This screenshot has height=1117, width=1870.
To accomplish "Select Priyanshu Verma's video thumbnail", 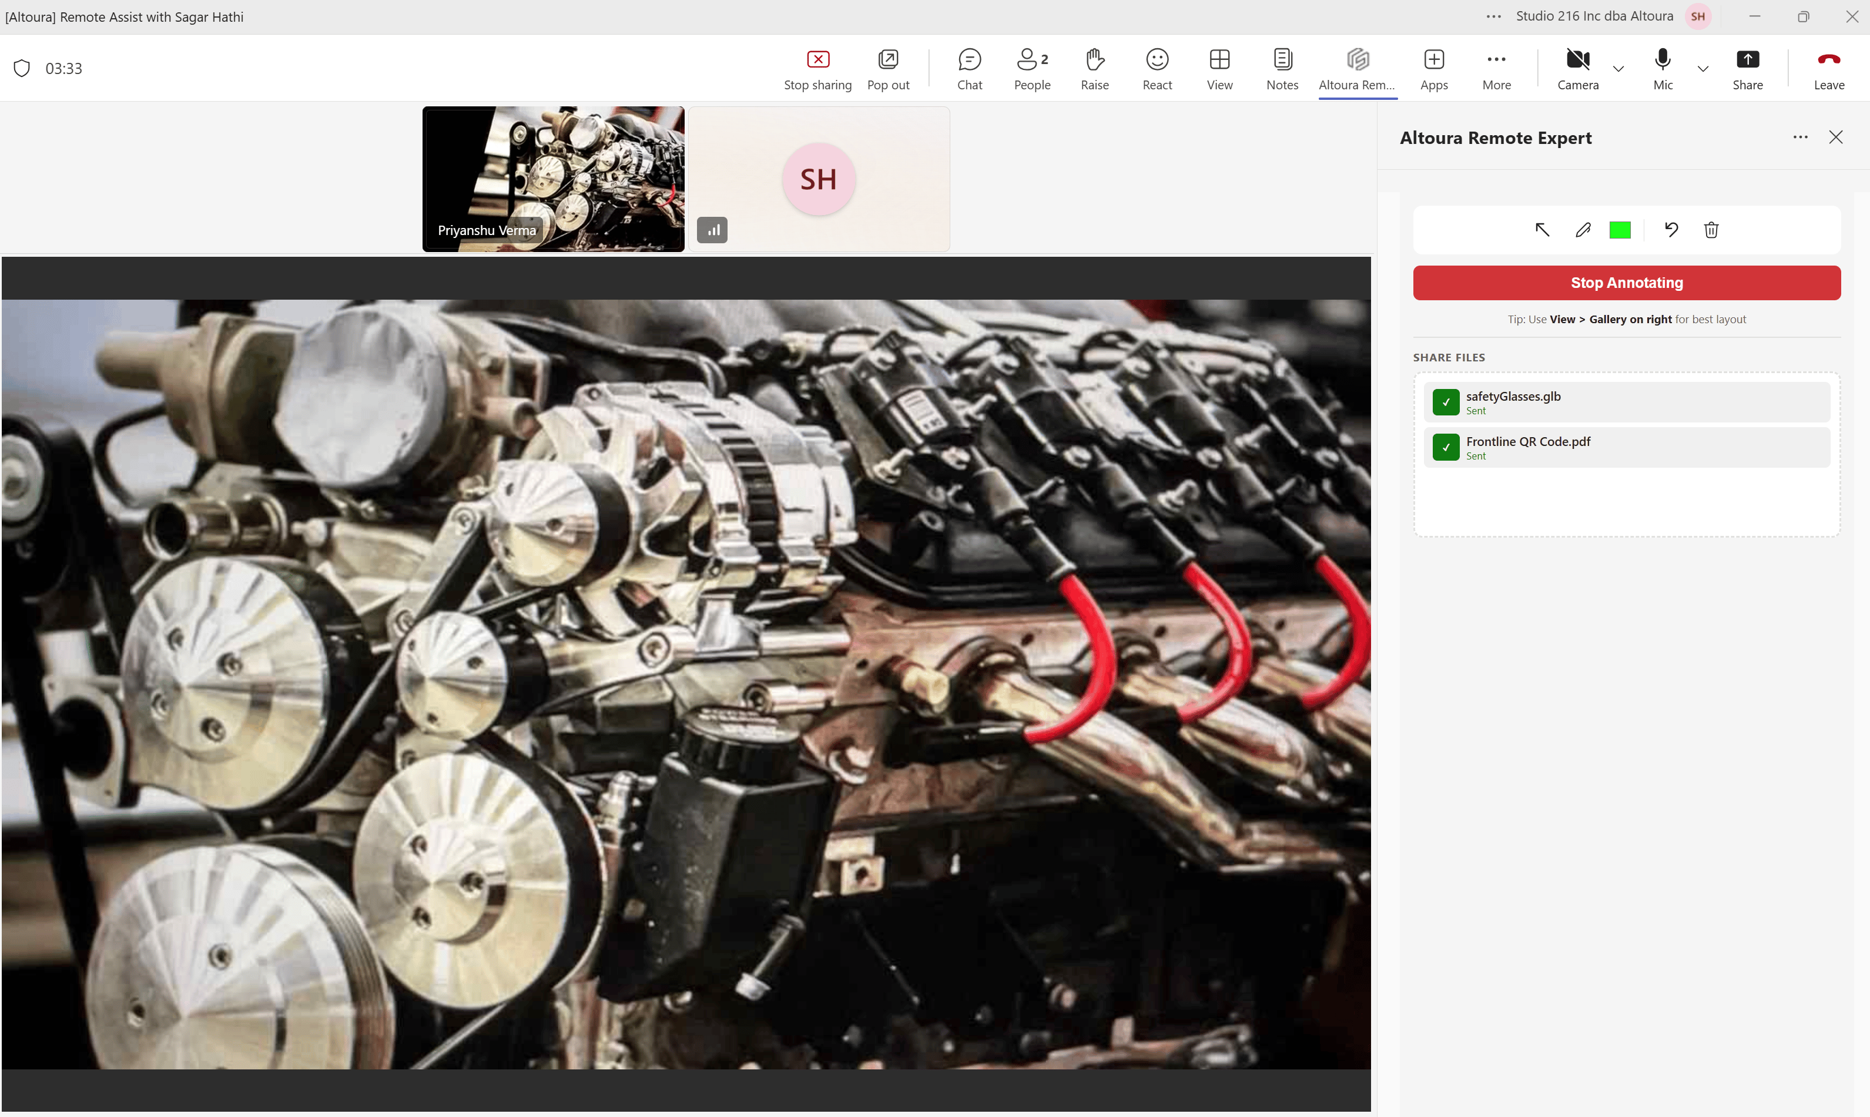I will (554, 179).
